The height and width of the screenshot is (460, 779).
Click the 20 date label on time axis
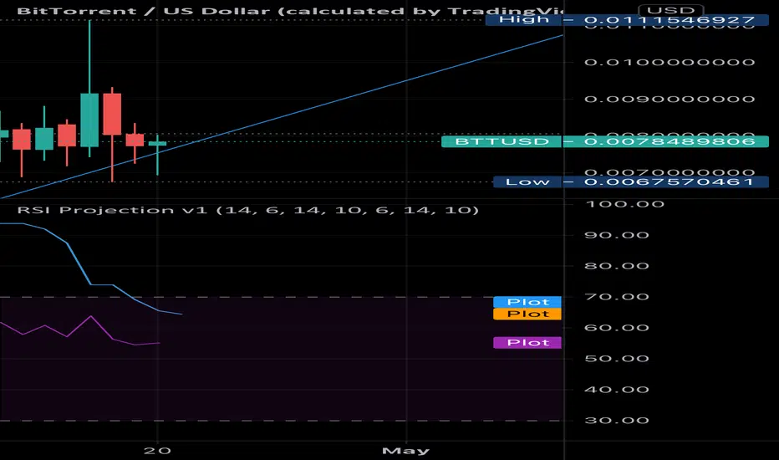157,451
